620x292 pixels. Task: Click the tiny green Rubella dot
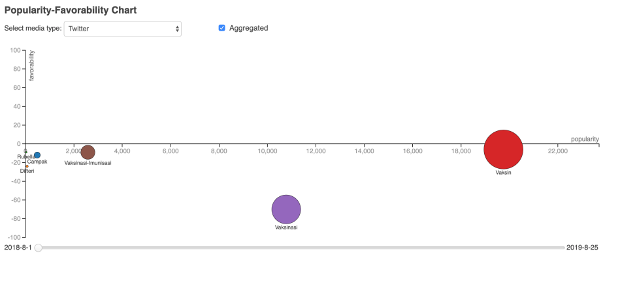[x=25, y=151]
